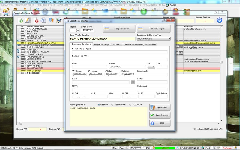Click the Cidade field with SUA CIDADE
The height and width of the screenshot is (150, 240).
point(127,67)
